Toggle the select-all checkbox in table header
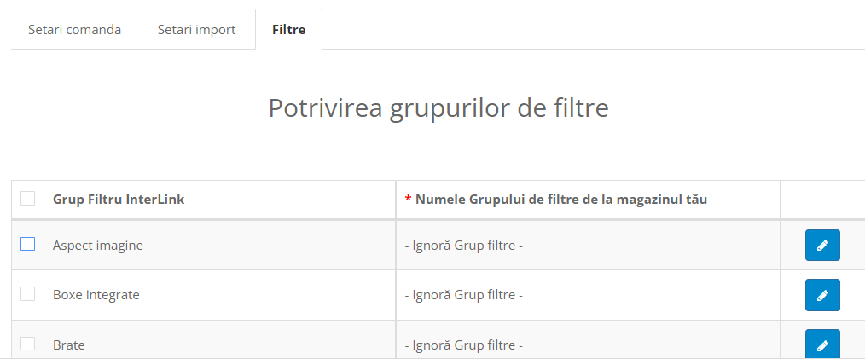865x359 pixels. 28,199
